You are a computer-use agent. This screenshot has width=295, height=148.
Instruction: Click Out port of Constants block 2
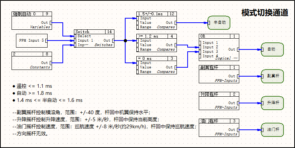(x=51, y=63)
